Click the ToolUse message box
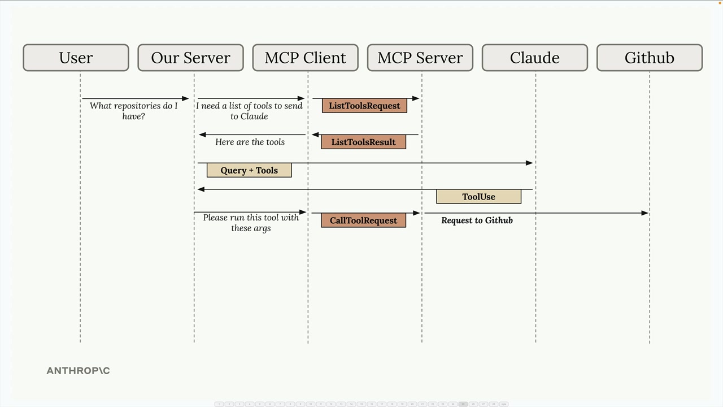 click(x=478, y=197)
